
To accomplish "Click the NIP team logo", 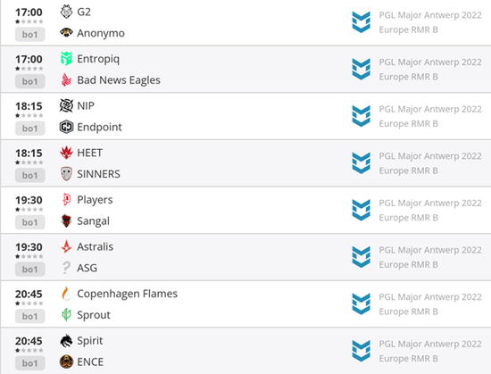I will [x=66, y=105].
